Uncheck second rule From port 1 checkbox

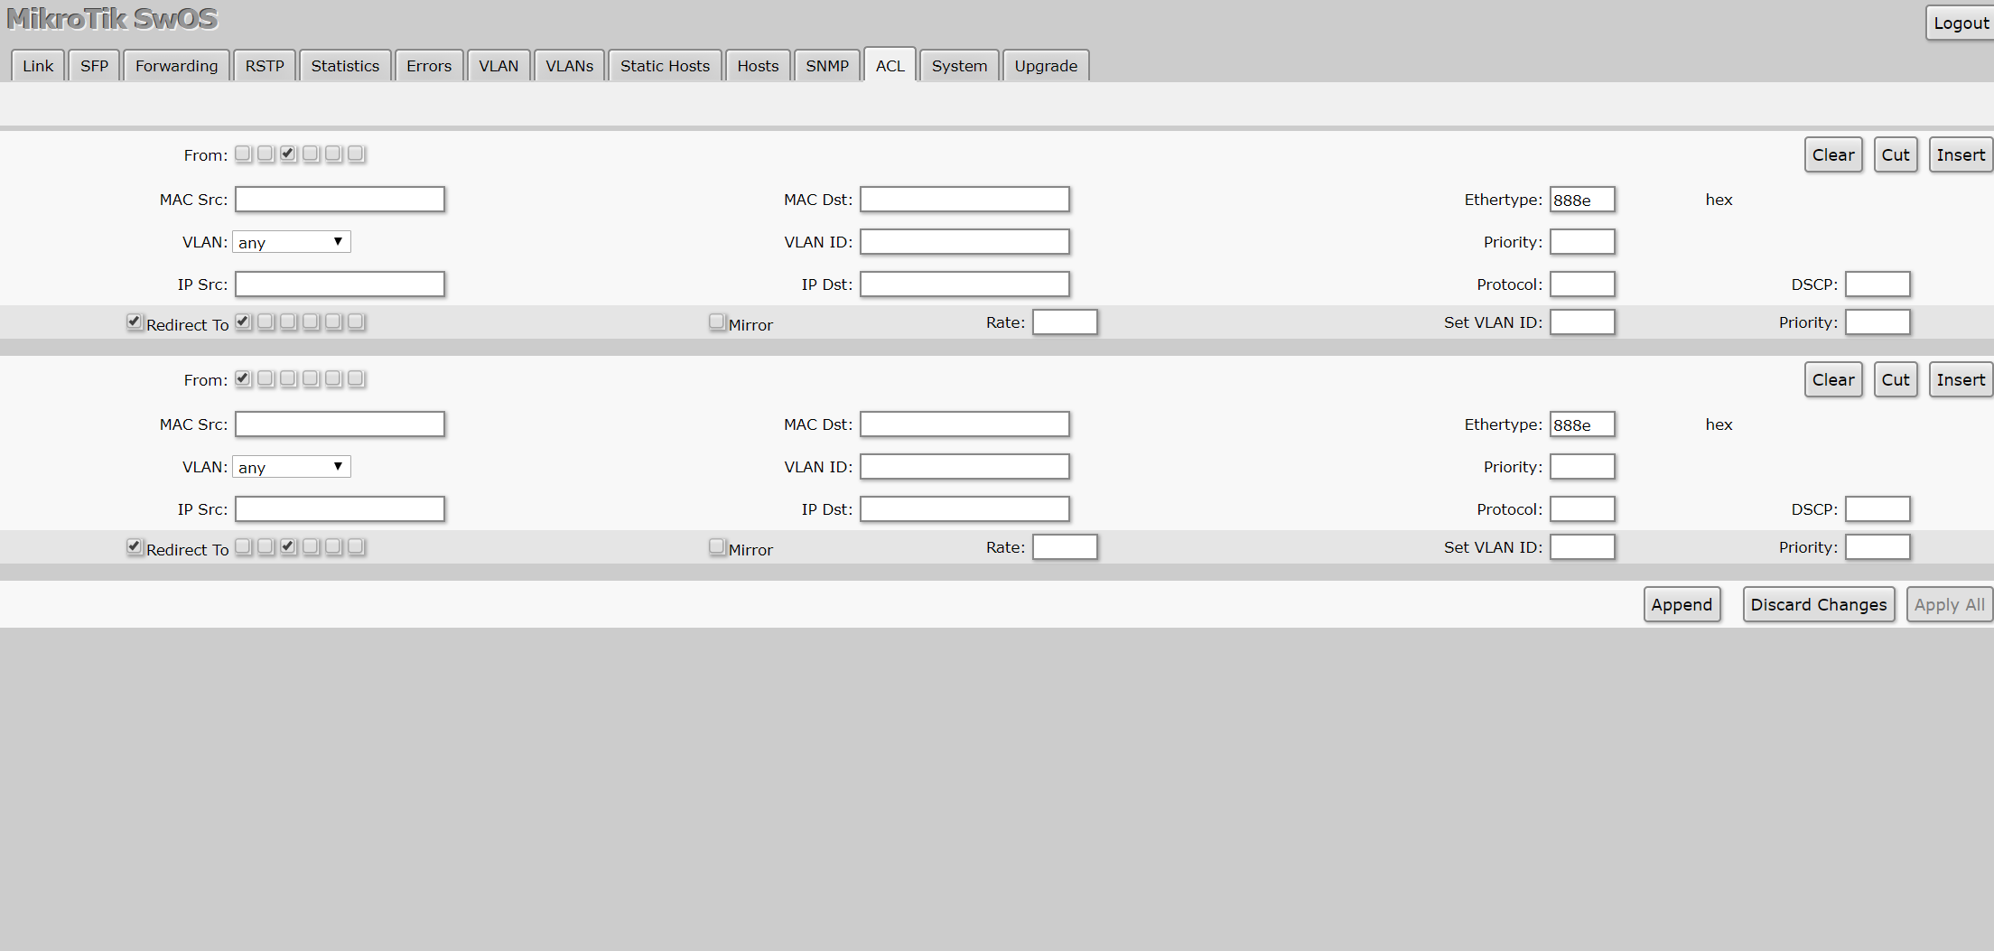(243, 378)
